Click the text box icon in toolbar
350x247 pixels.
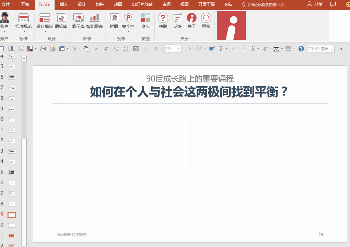click(x=136, y=49)
